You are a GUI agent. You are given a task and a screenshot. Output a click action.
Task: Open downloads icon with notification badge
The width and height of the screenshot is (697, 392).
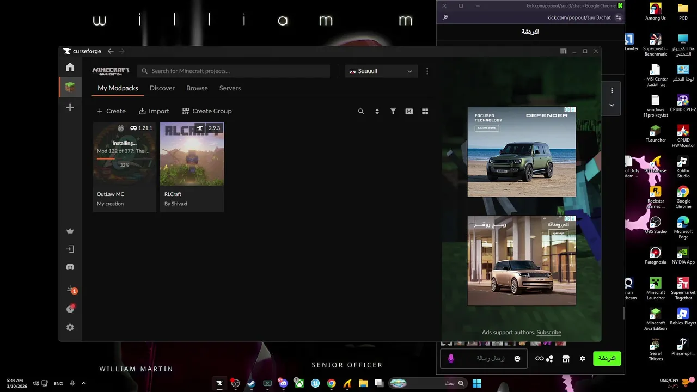pos(70,289)
